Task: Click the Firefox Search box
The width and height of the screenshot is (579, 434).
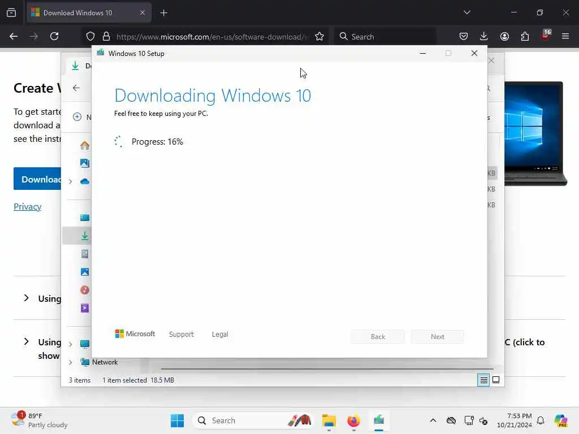Action: (x=384, y=37)
